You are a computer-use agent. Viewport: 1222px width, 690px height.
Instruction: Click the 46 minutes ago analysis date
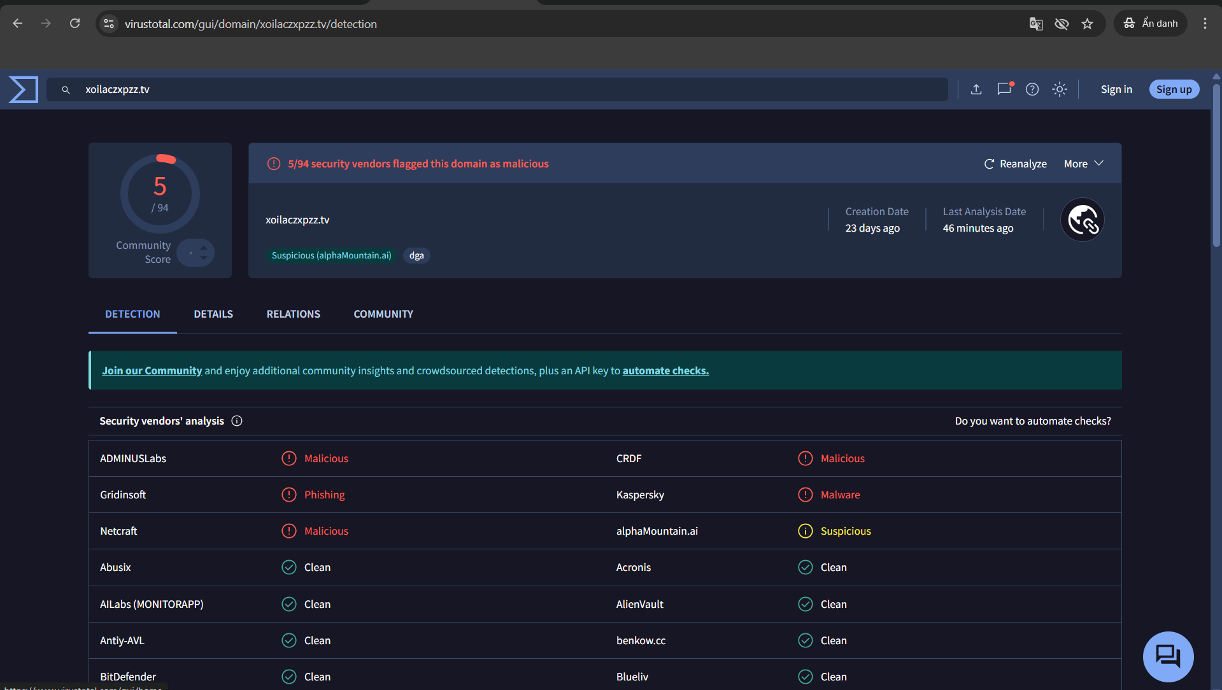pyautogui.click(x=978, y=228)
